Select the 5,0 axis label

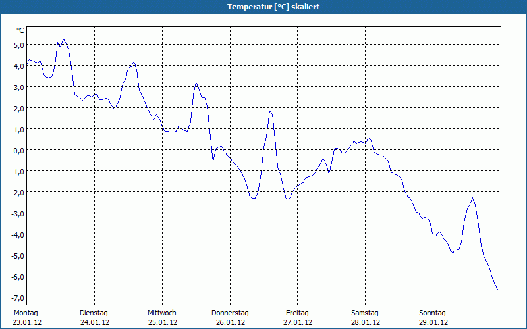[18, 45]
